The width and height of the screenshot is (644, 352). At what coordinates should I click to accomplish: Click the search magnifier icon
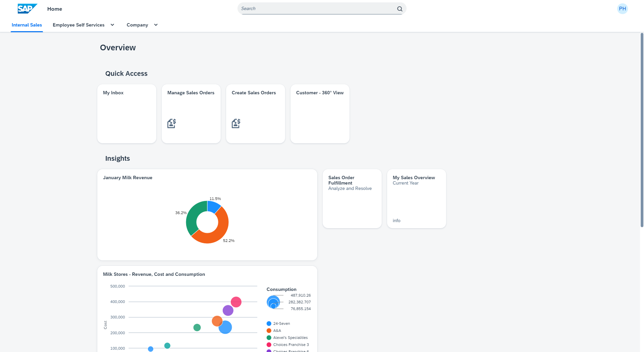pyautogui.click(x=399, y=8)
